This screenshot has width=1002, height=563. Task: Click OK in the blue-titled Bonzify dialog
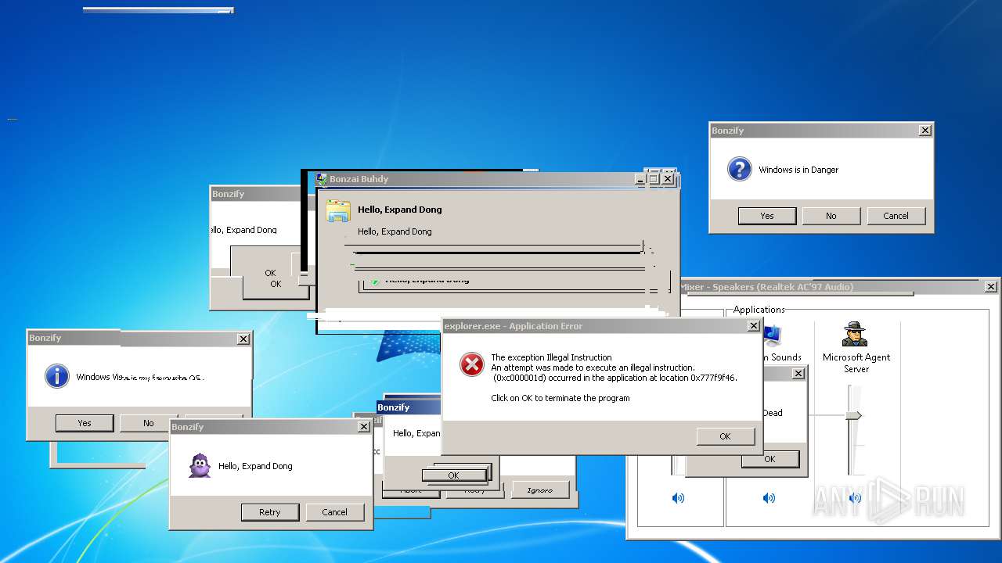coord(454,475)
